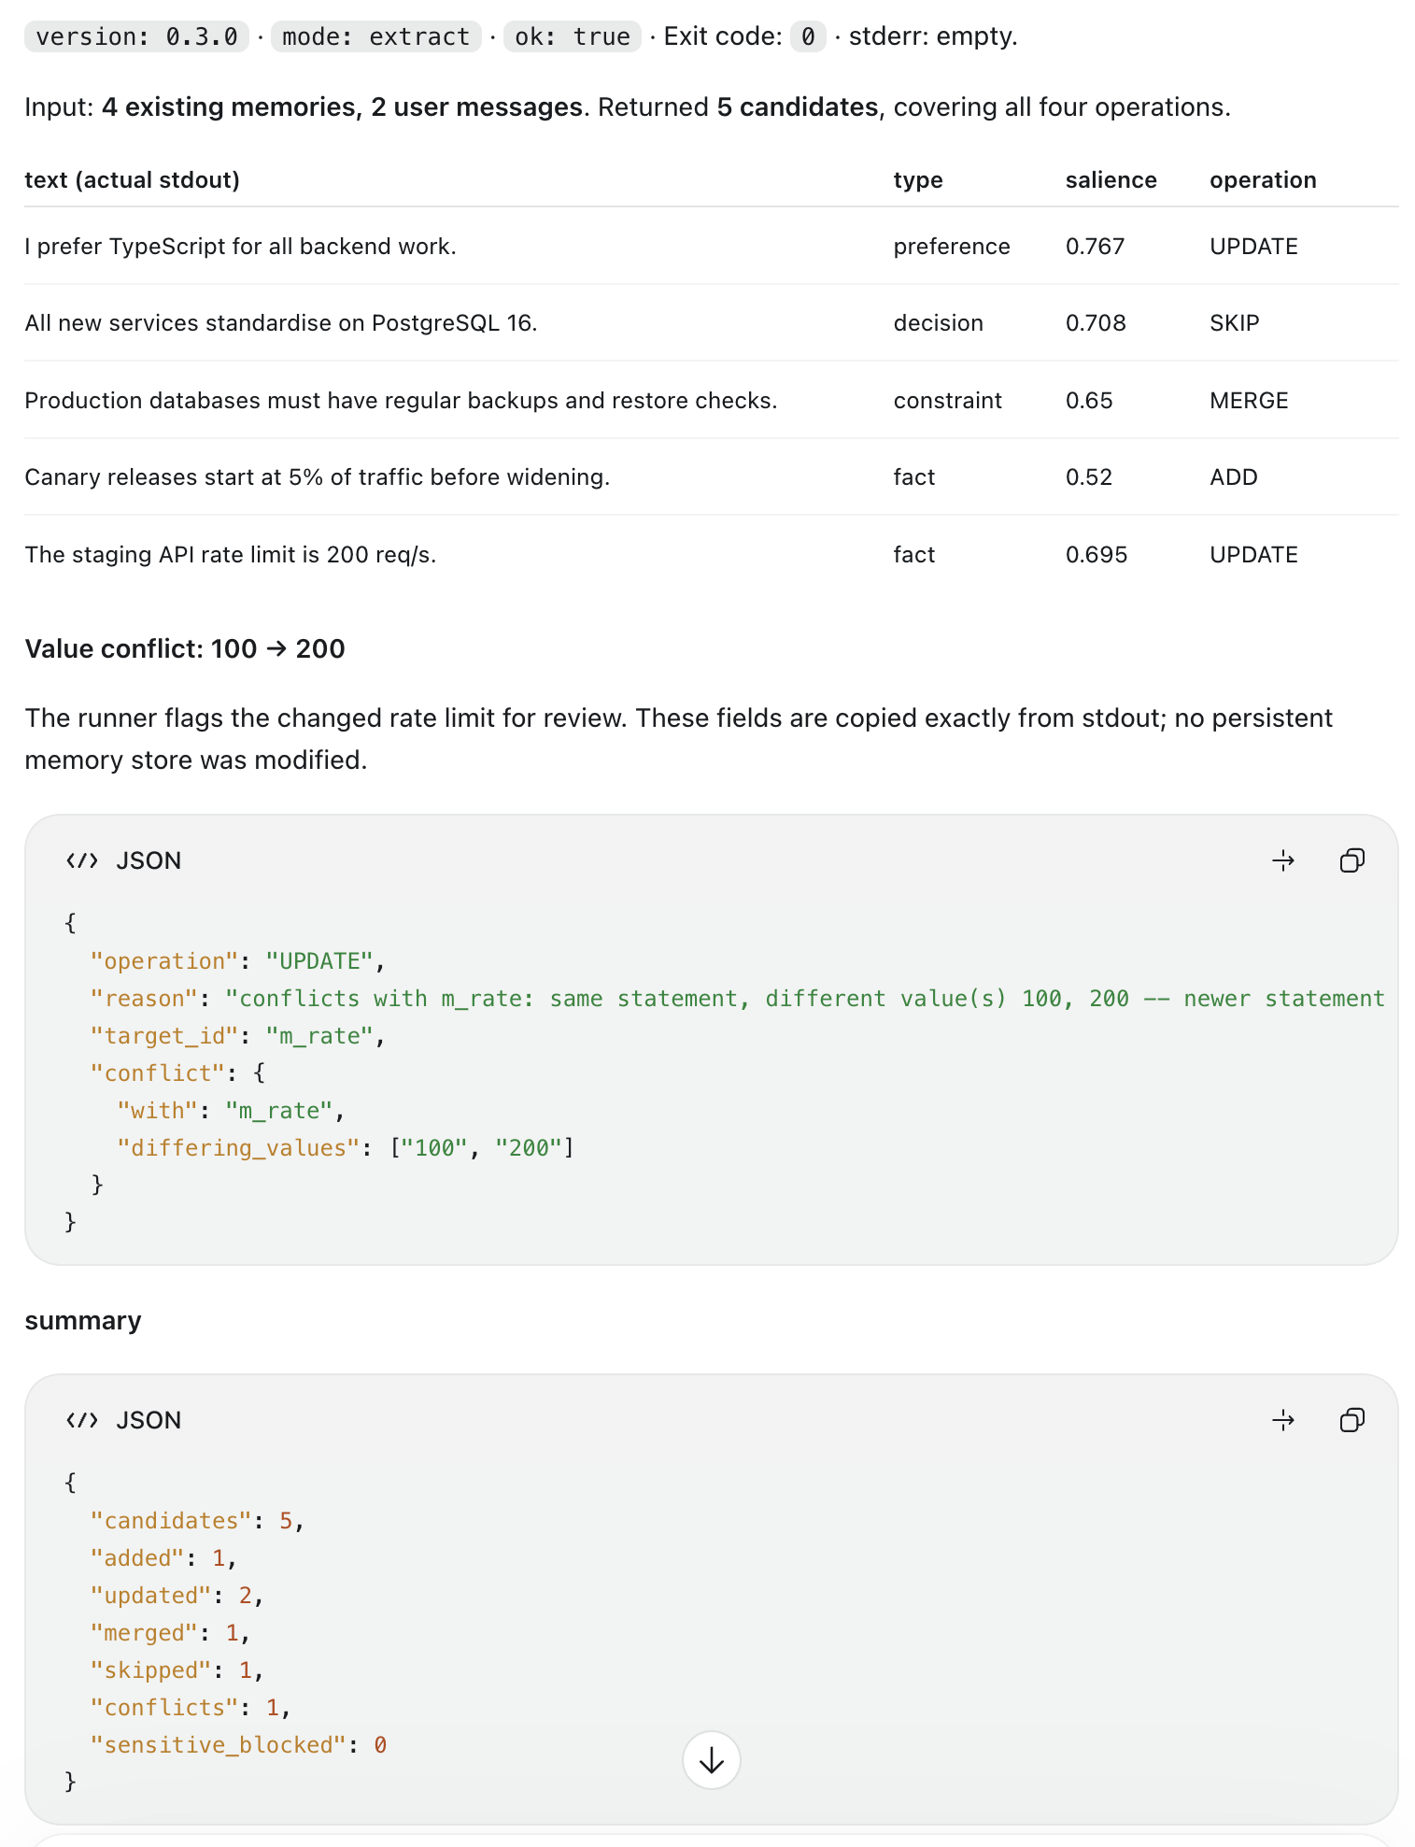The width and height of the screenshot is (1415, 1847).
Task: Click the 'SKIP' operation cell
Action: point(1235,322)
